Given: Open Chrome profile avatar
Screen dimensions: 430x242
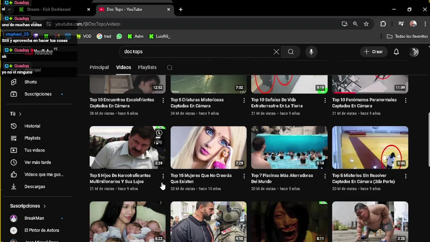Looking at the screenshot, I should [x=413, y=24].
